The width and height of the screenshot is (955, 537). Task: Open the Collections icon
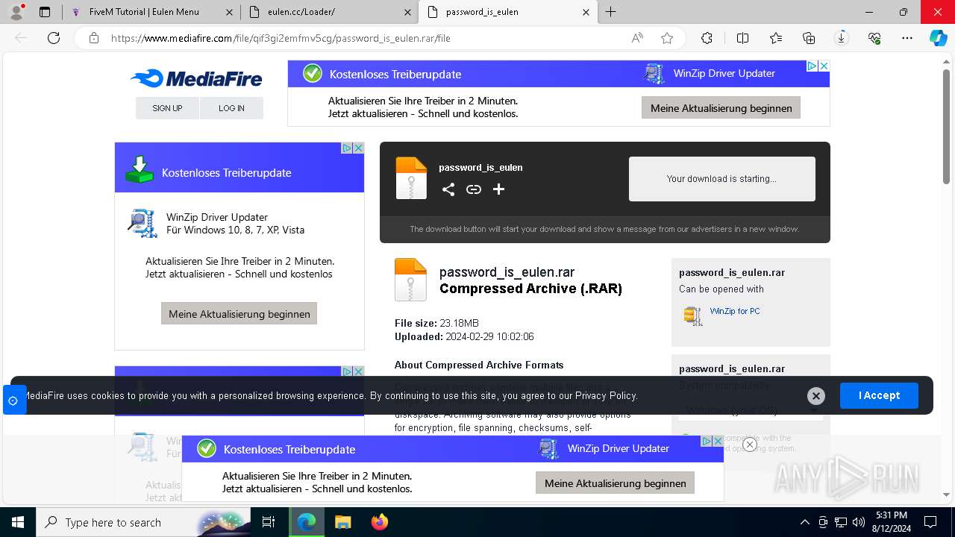point(809,38)
